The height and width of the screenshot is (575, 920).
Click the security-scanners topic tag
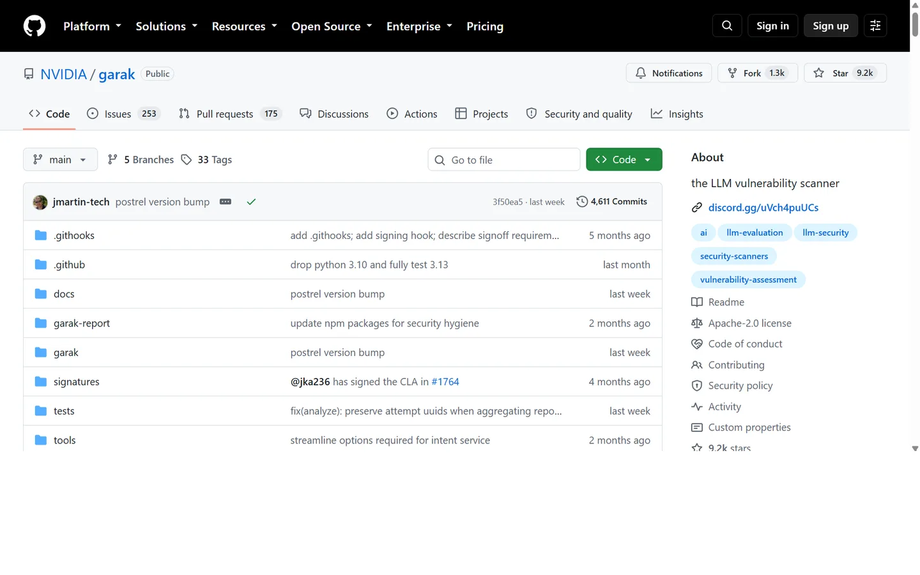[734, 256]
